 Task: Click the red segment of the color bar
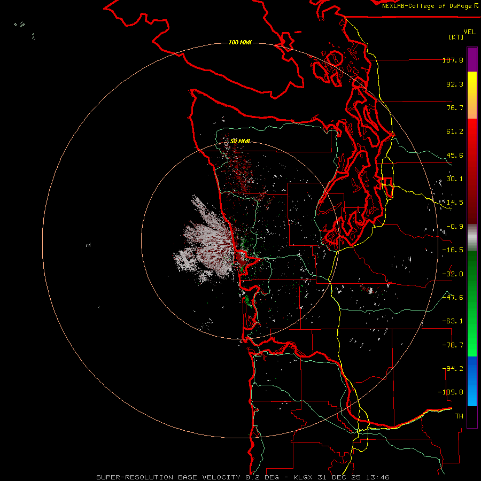472,171
